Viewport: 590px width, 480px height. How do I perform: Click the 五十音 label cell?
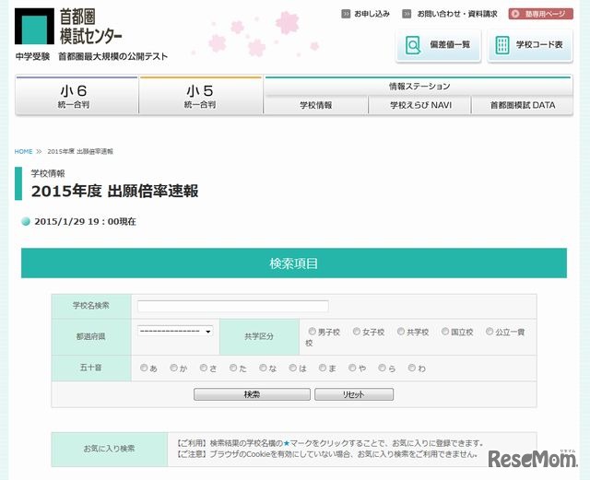91,368
